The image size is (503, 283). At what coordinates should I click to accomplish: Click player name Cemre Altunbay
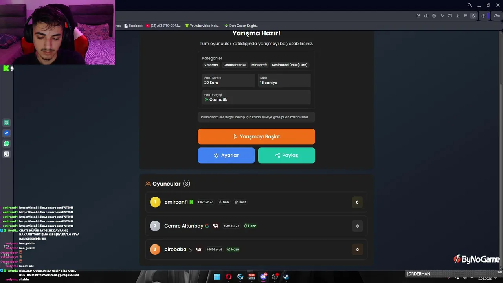point(184,226)
